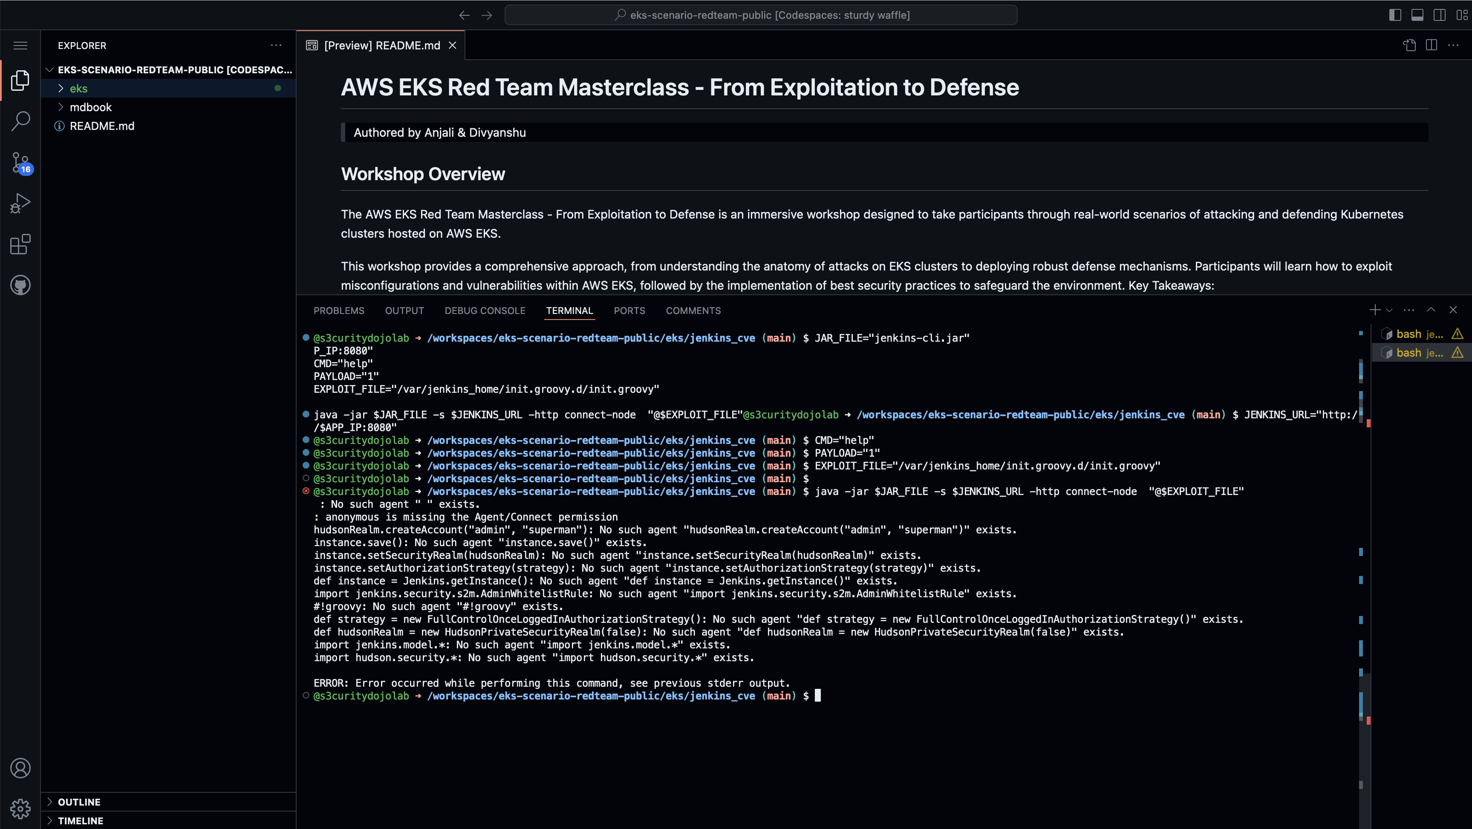Expand the OUTLINE section

pyautogui.click(x=79, y=802)
